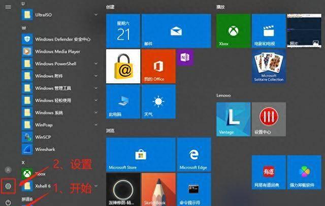Open Windows Defender 安全中心
The image size is (325, 206).
pos(60,39)
